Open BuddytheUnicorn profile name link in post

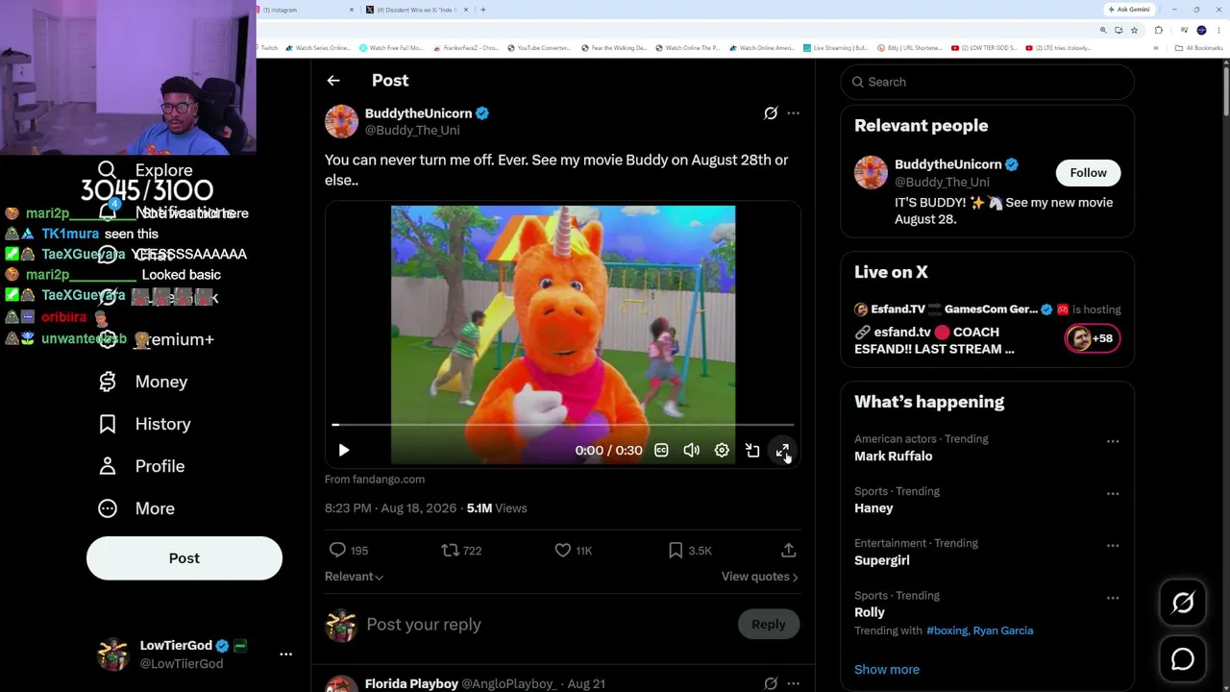pos(418,113)
